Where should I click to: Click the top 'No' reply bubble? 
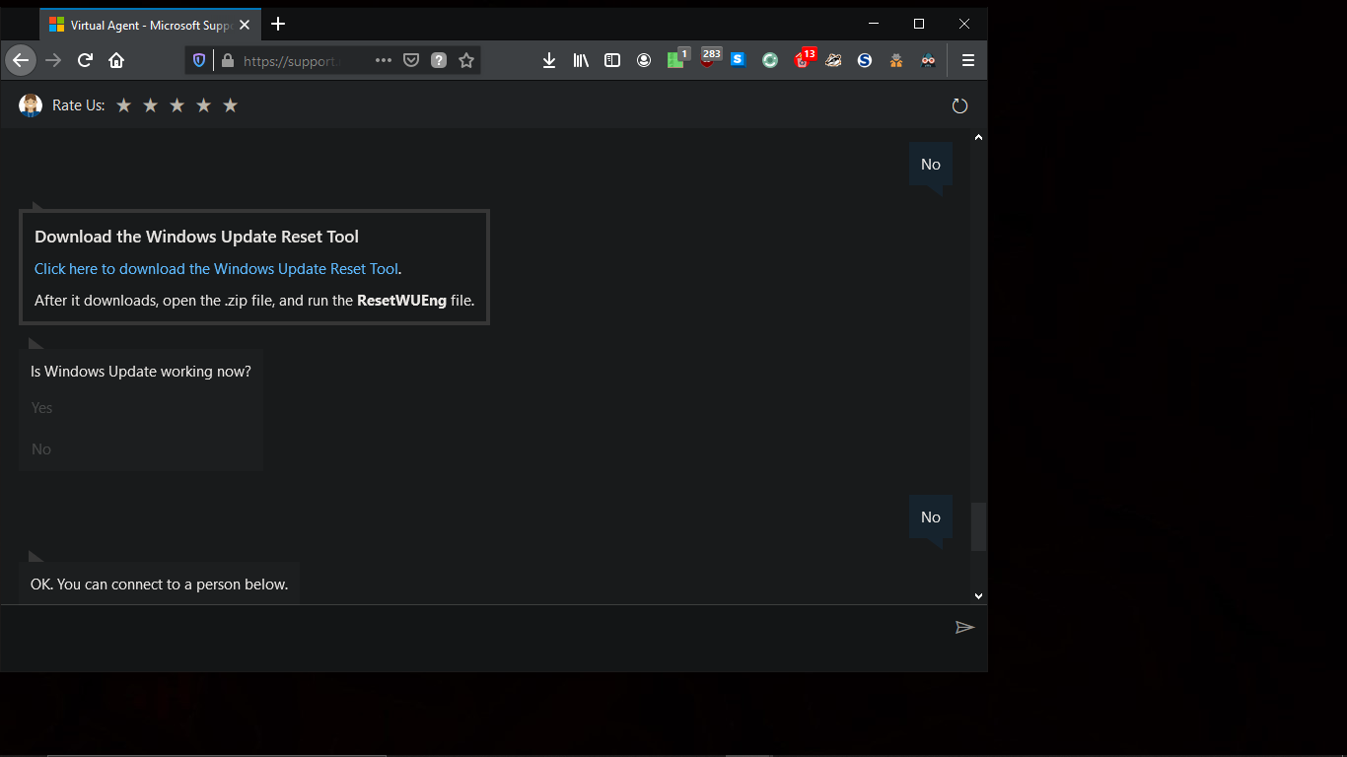930,165
